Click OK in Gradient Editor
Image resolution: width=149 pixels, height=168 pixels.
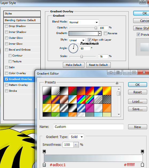pos(137,85)
